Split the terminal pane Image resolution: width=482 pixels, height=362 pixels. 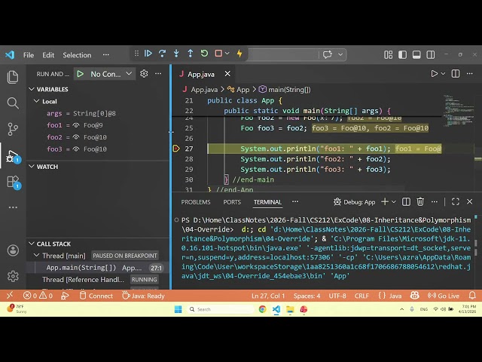click(406, 201)
